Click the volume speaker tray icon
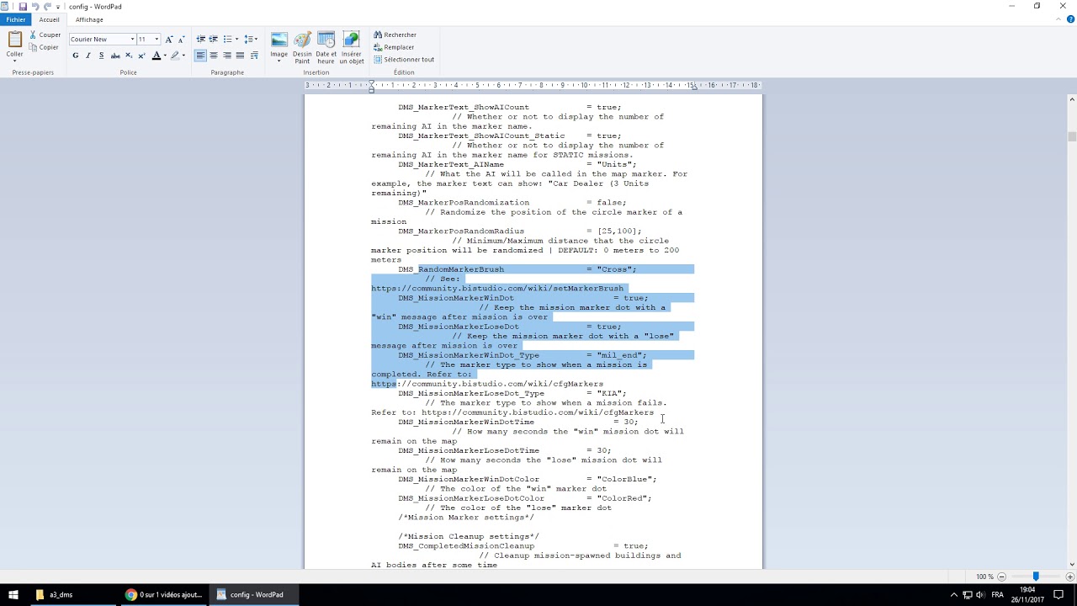 [x=980, y=594]
